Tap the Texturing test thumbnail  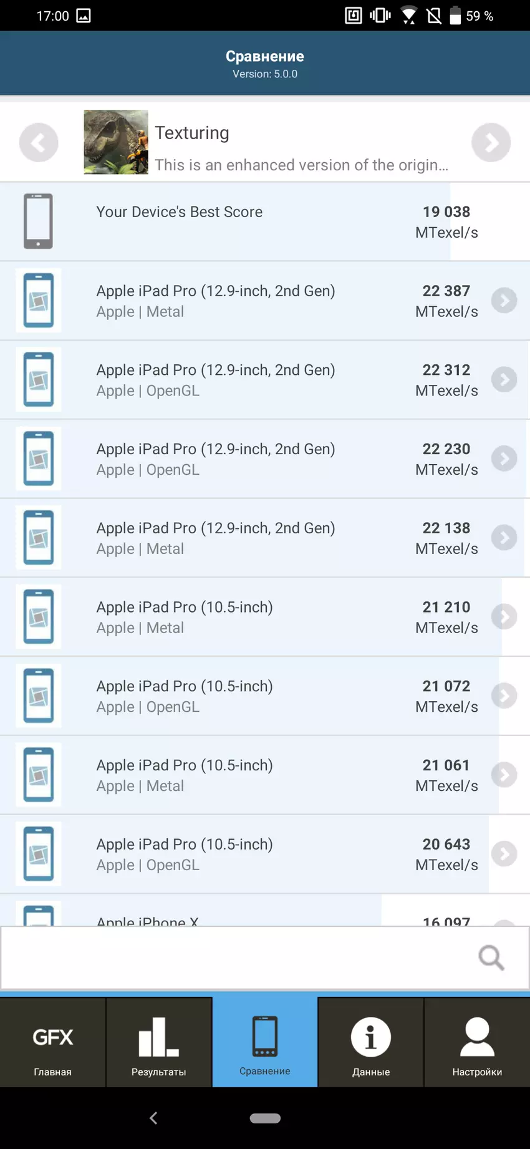pos(116,142)
